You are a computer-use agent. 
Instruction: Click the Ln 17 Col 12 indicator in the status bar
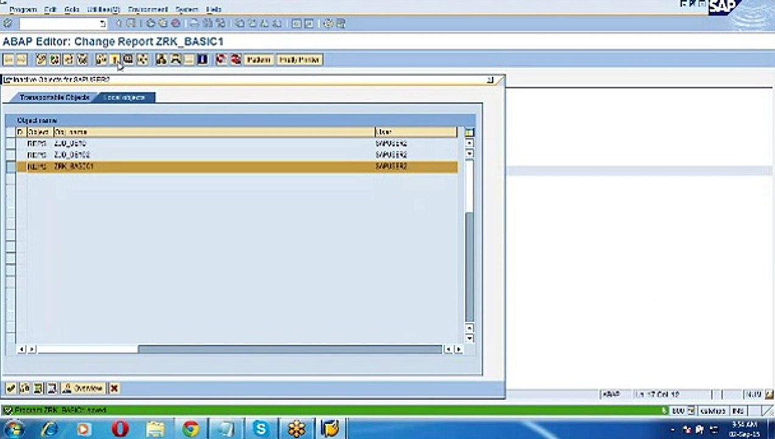click(x=658, y=395)
